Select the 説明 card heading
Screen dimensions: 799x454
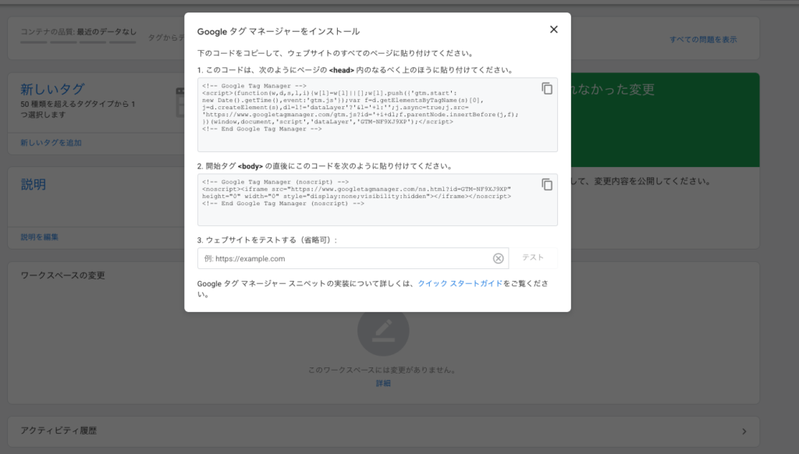click(x=33, y=185)
